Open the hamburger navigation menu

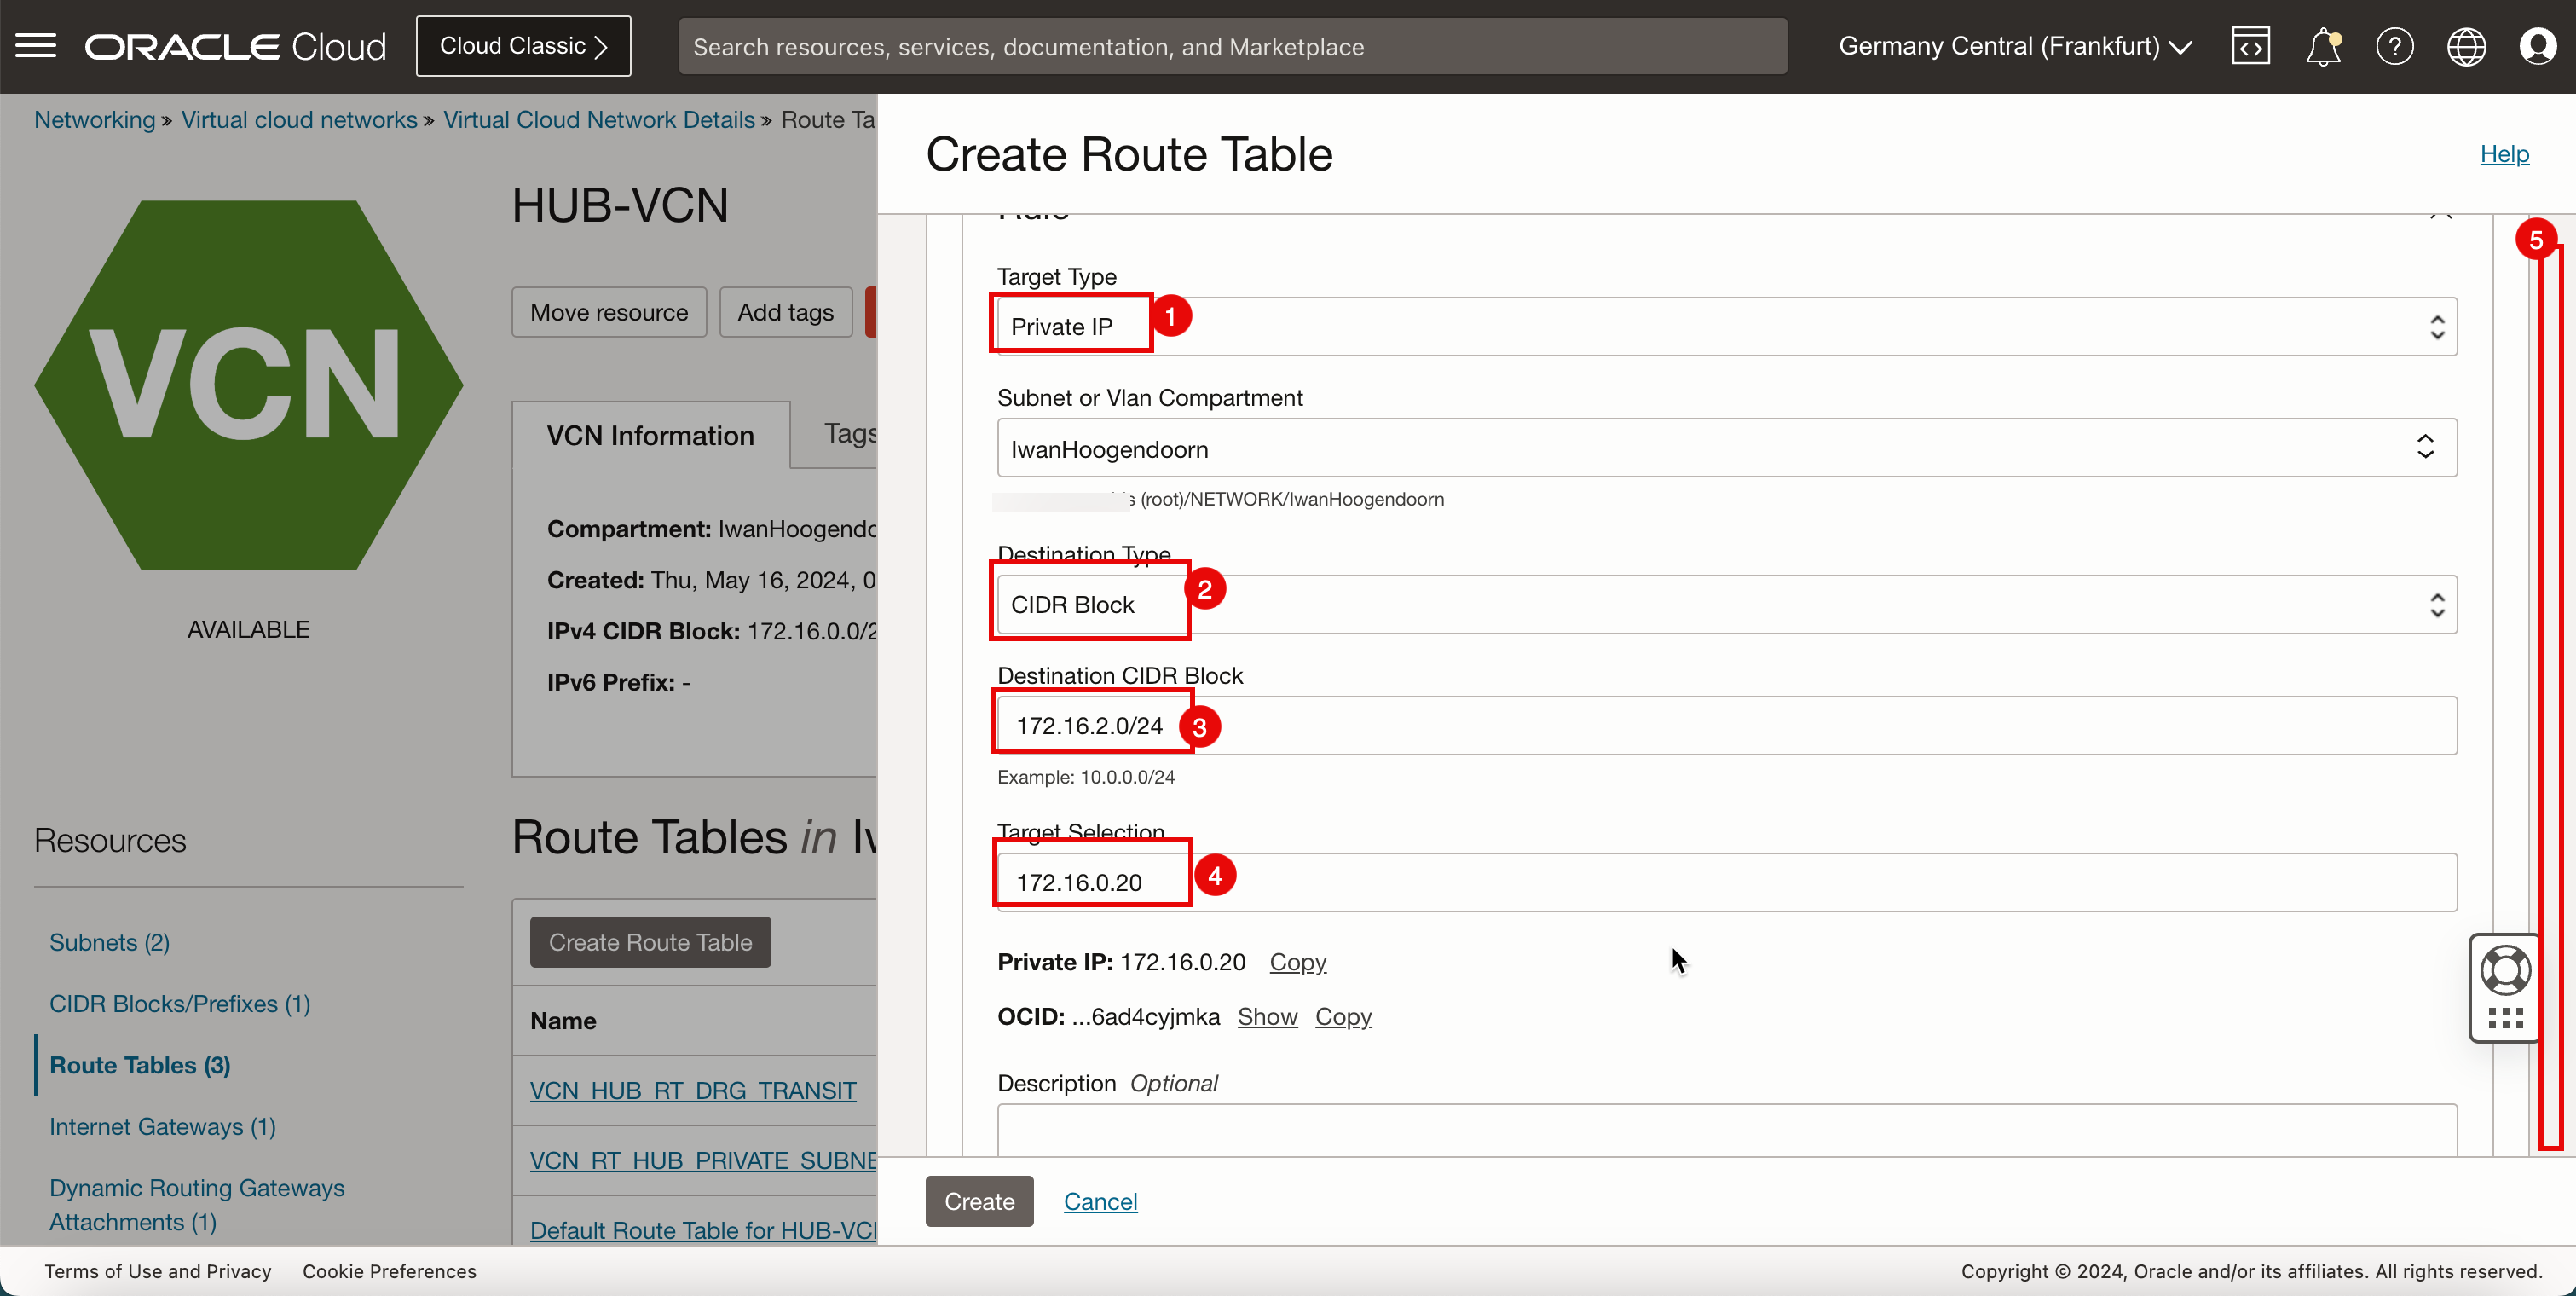coord(36,46)
